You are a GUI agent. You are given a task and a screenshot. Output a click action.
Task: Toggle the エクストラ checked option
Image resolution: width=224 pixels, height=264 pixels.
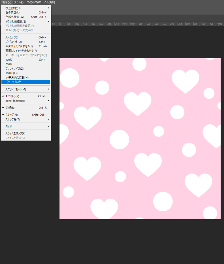pyautogui.click(x=12, y=96)
